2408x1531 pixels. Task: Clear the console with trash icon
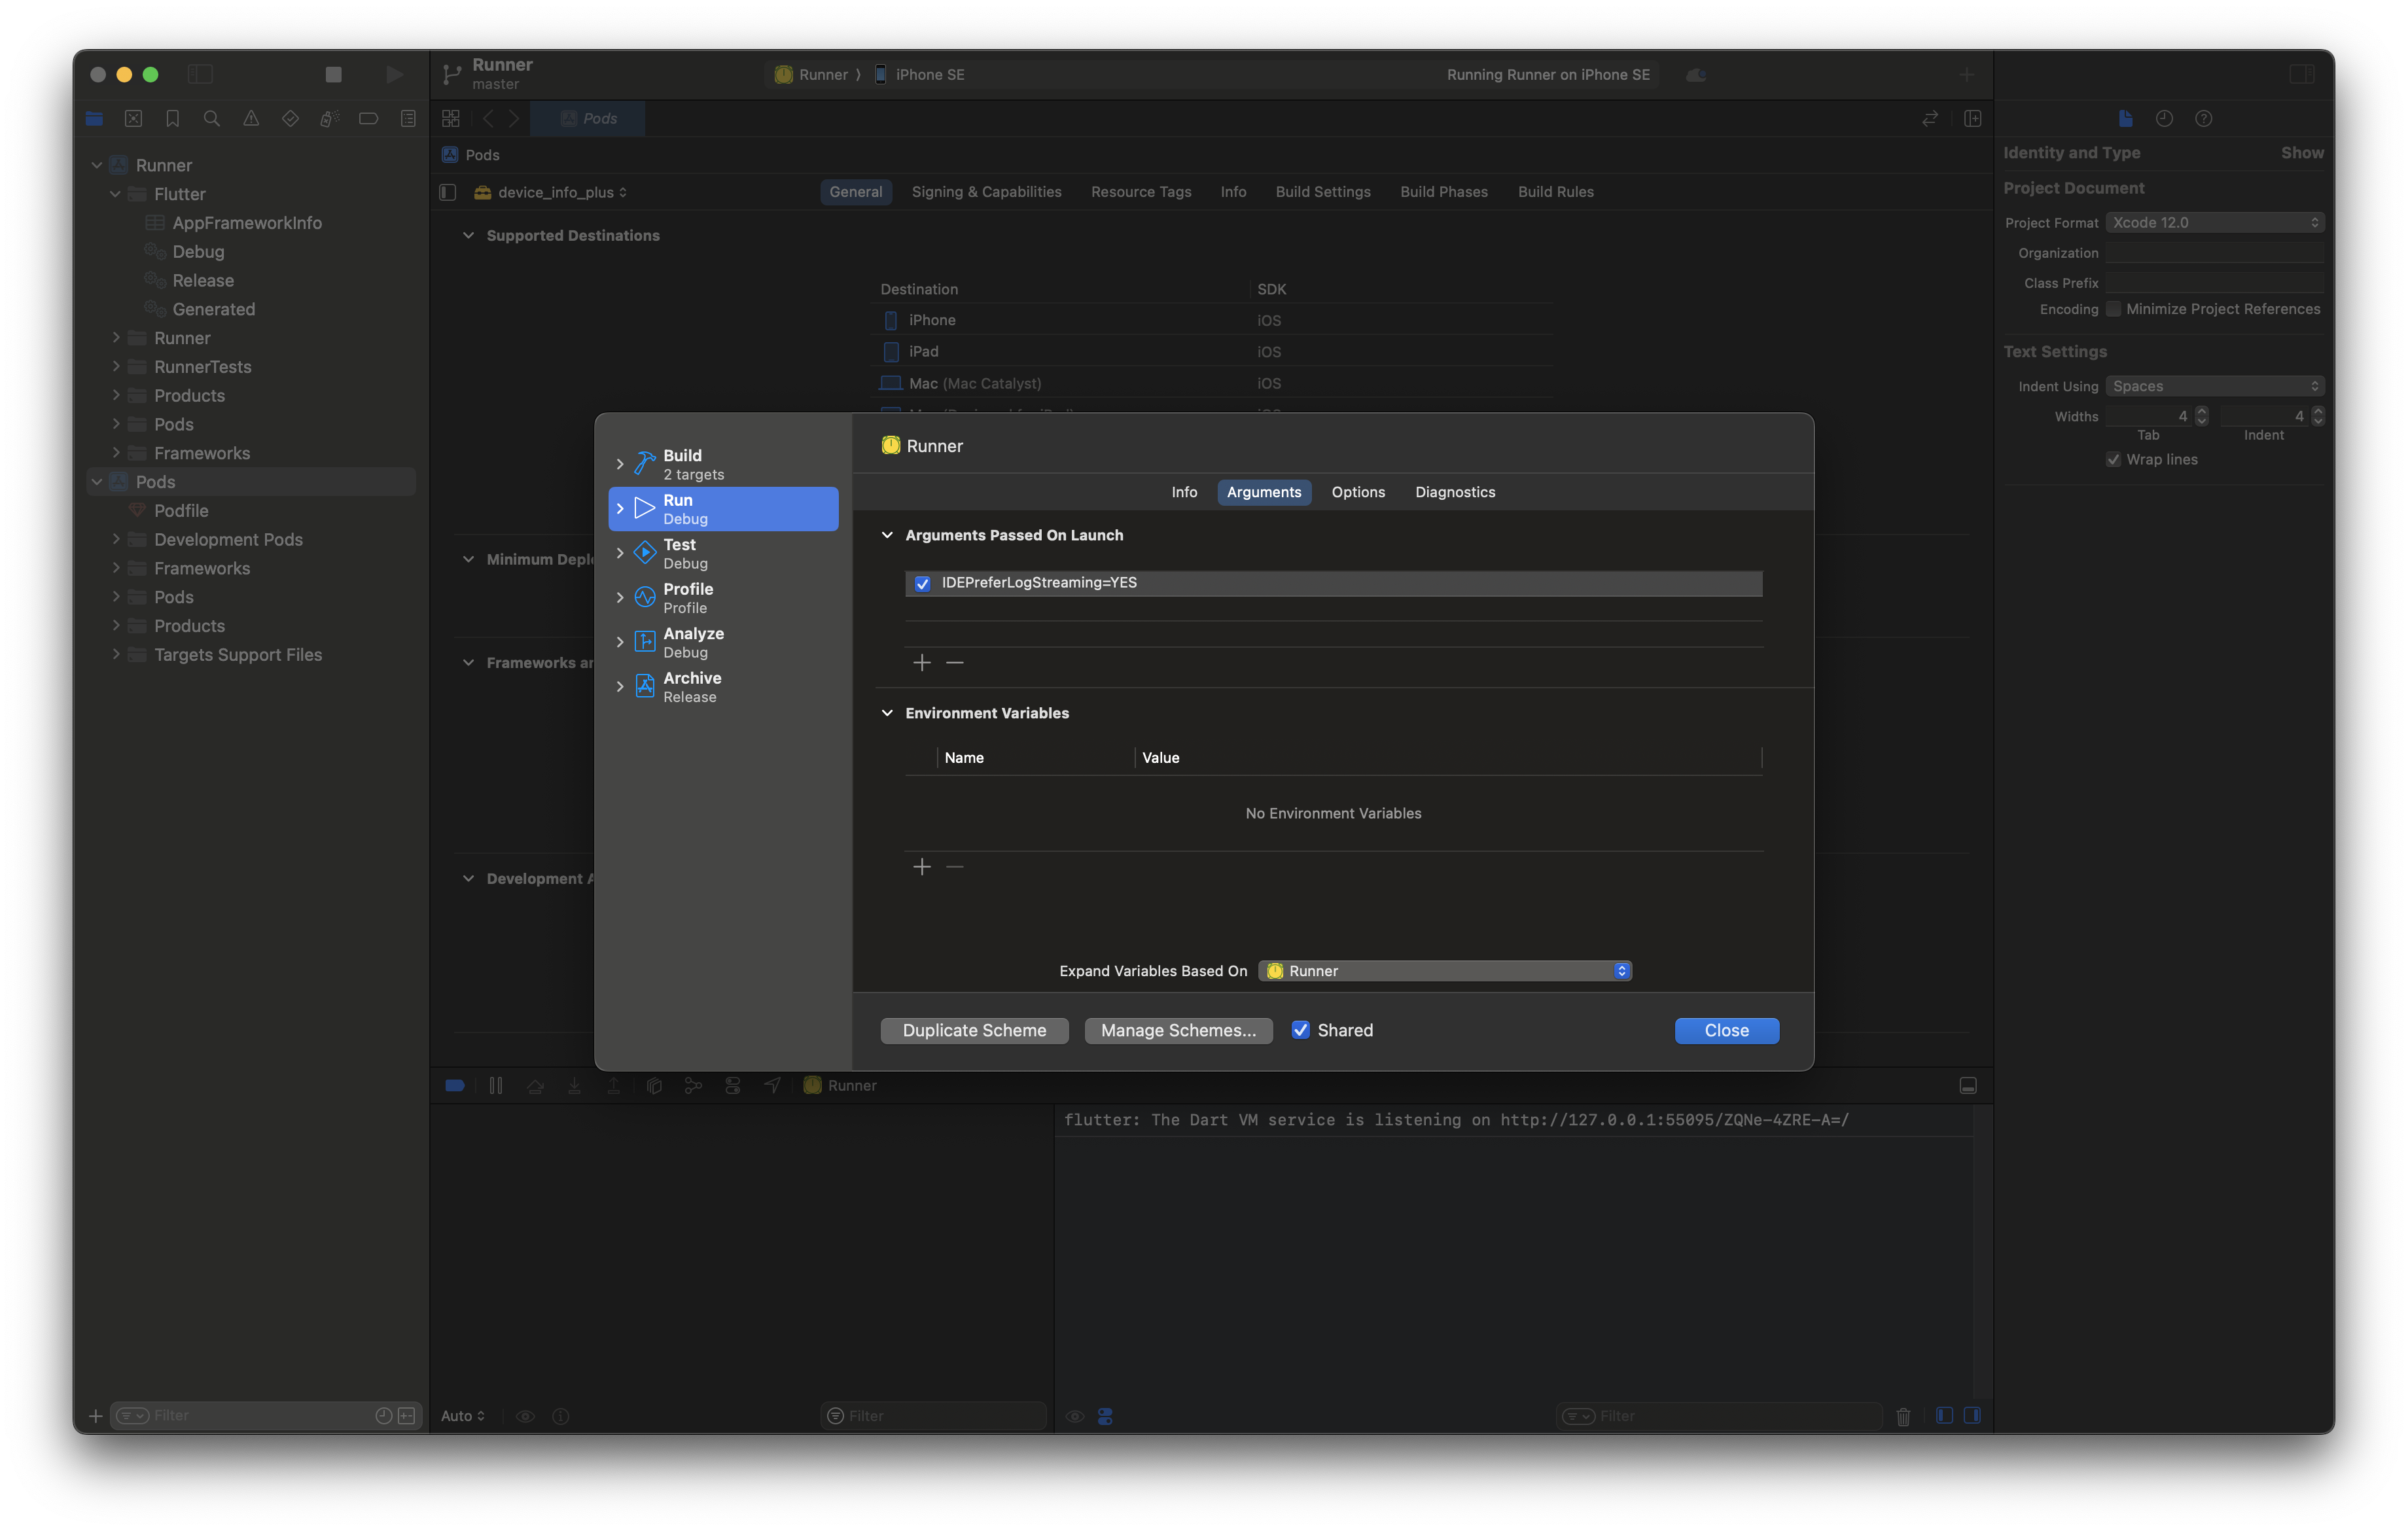click(x=1903, y=1416)
